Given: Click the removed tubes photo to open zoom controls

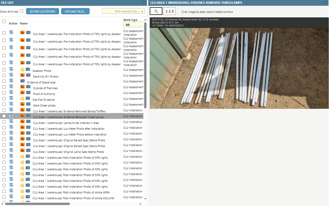Looking at the screenshot, I should click(x=239, y=68).
